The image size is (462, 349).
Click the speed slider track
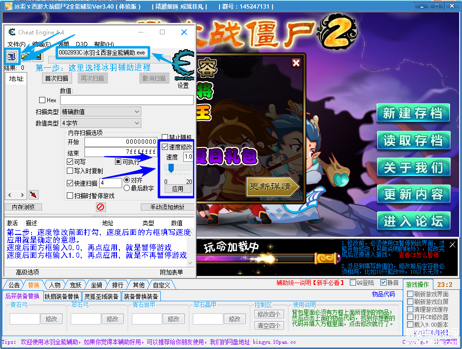(x=178, y=168)
